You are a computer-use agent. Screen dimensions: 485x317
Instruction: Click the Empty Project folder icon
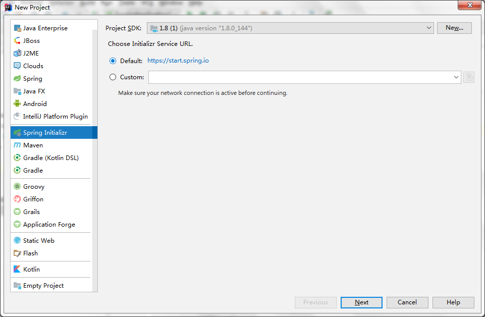point(17,286)
